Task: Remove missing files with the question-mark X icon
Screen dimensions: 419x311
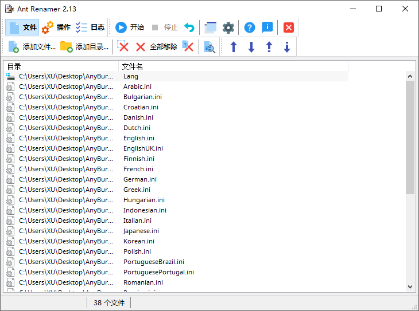Action: click(x=188, y=46)
